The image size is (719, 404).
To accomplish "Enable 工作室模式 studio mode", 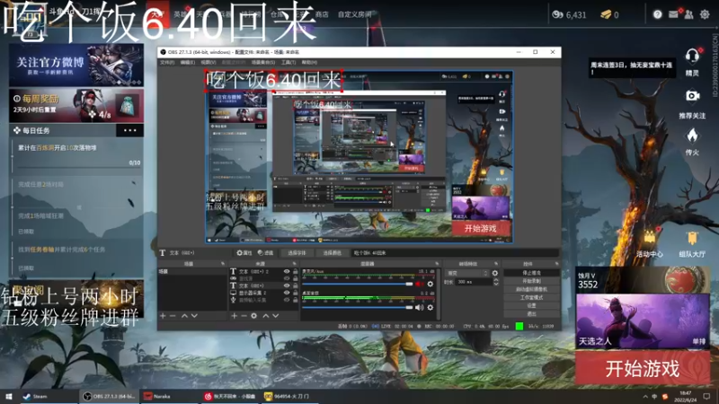I will [531, 298].
